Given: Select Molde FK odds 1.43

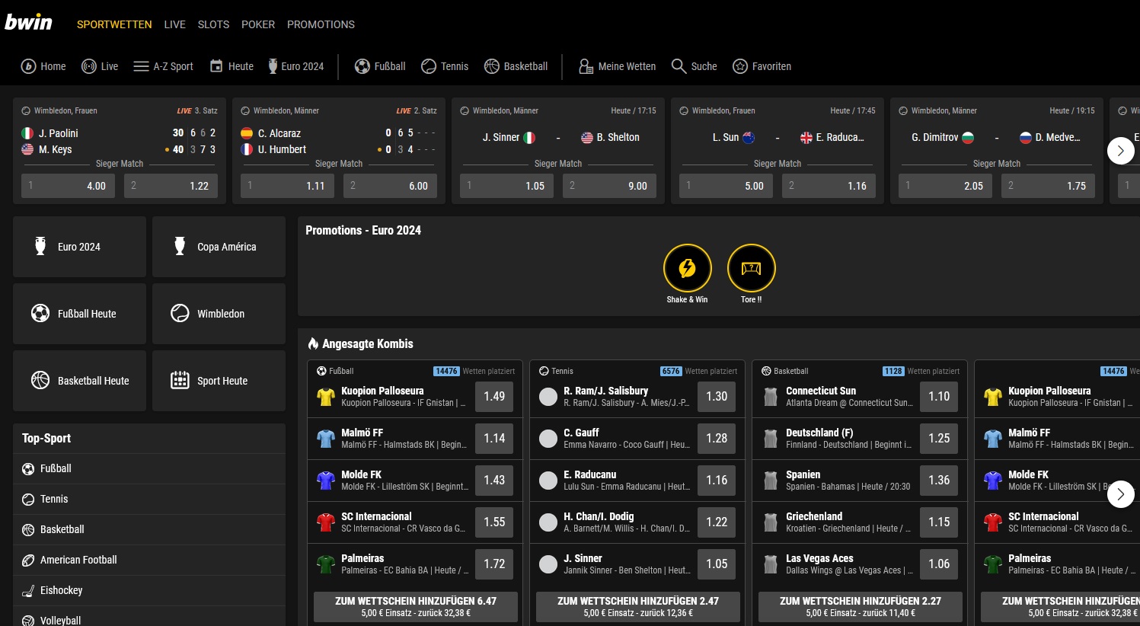Looking at the screenshot, I should click(494, 480).
